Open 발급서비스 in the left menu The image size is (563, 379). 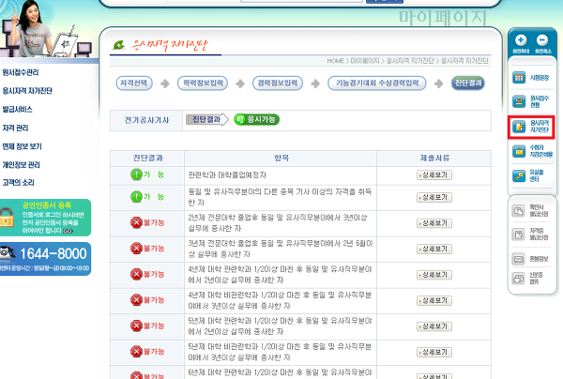tap(17, 110)
